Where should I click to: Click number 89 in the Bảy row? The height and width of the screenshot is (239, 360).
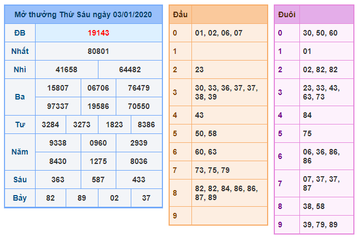[82, 198]
